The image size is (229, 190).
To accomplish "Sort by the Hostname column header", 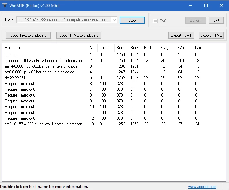I will (13, 48).
